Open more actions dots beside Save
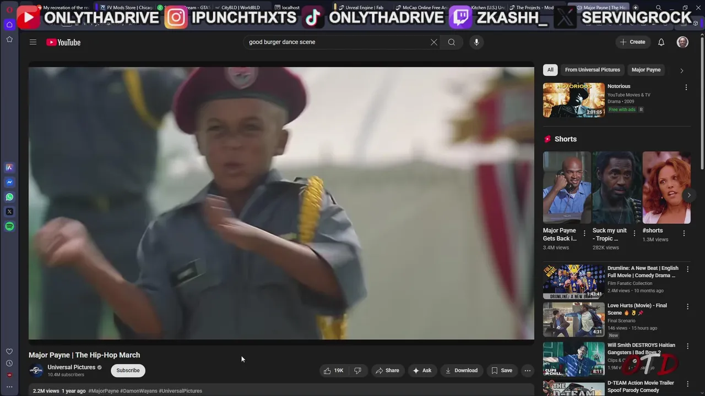705x396 pixels. 528,371
